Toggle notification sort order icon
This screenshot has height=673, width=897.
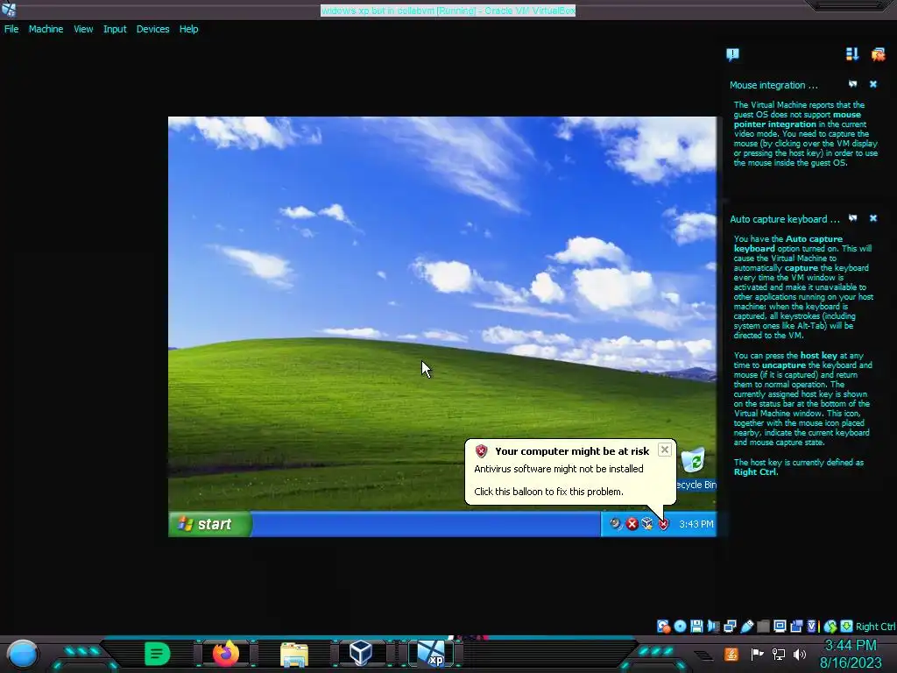coord(852,53)
